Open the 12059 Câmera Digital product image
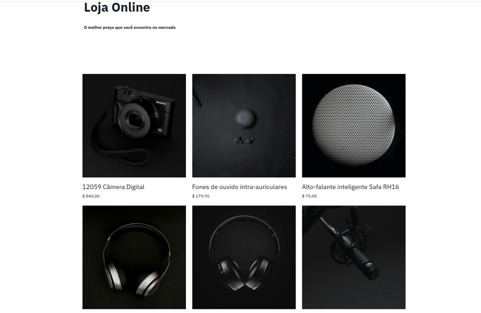Screen dimensions: 481x313 [x=134, y=125]
